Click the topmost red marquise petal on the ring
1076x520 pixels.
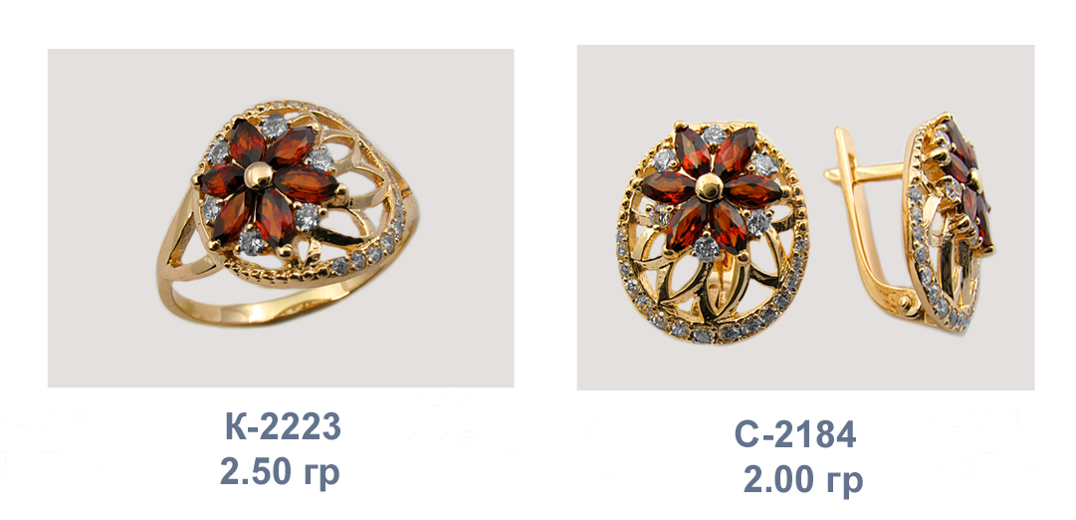click(245, 140)
